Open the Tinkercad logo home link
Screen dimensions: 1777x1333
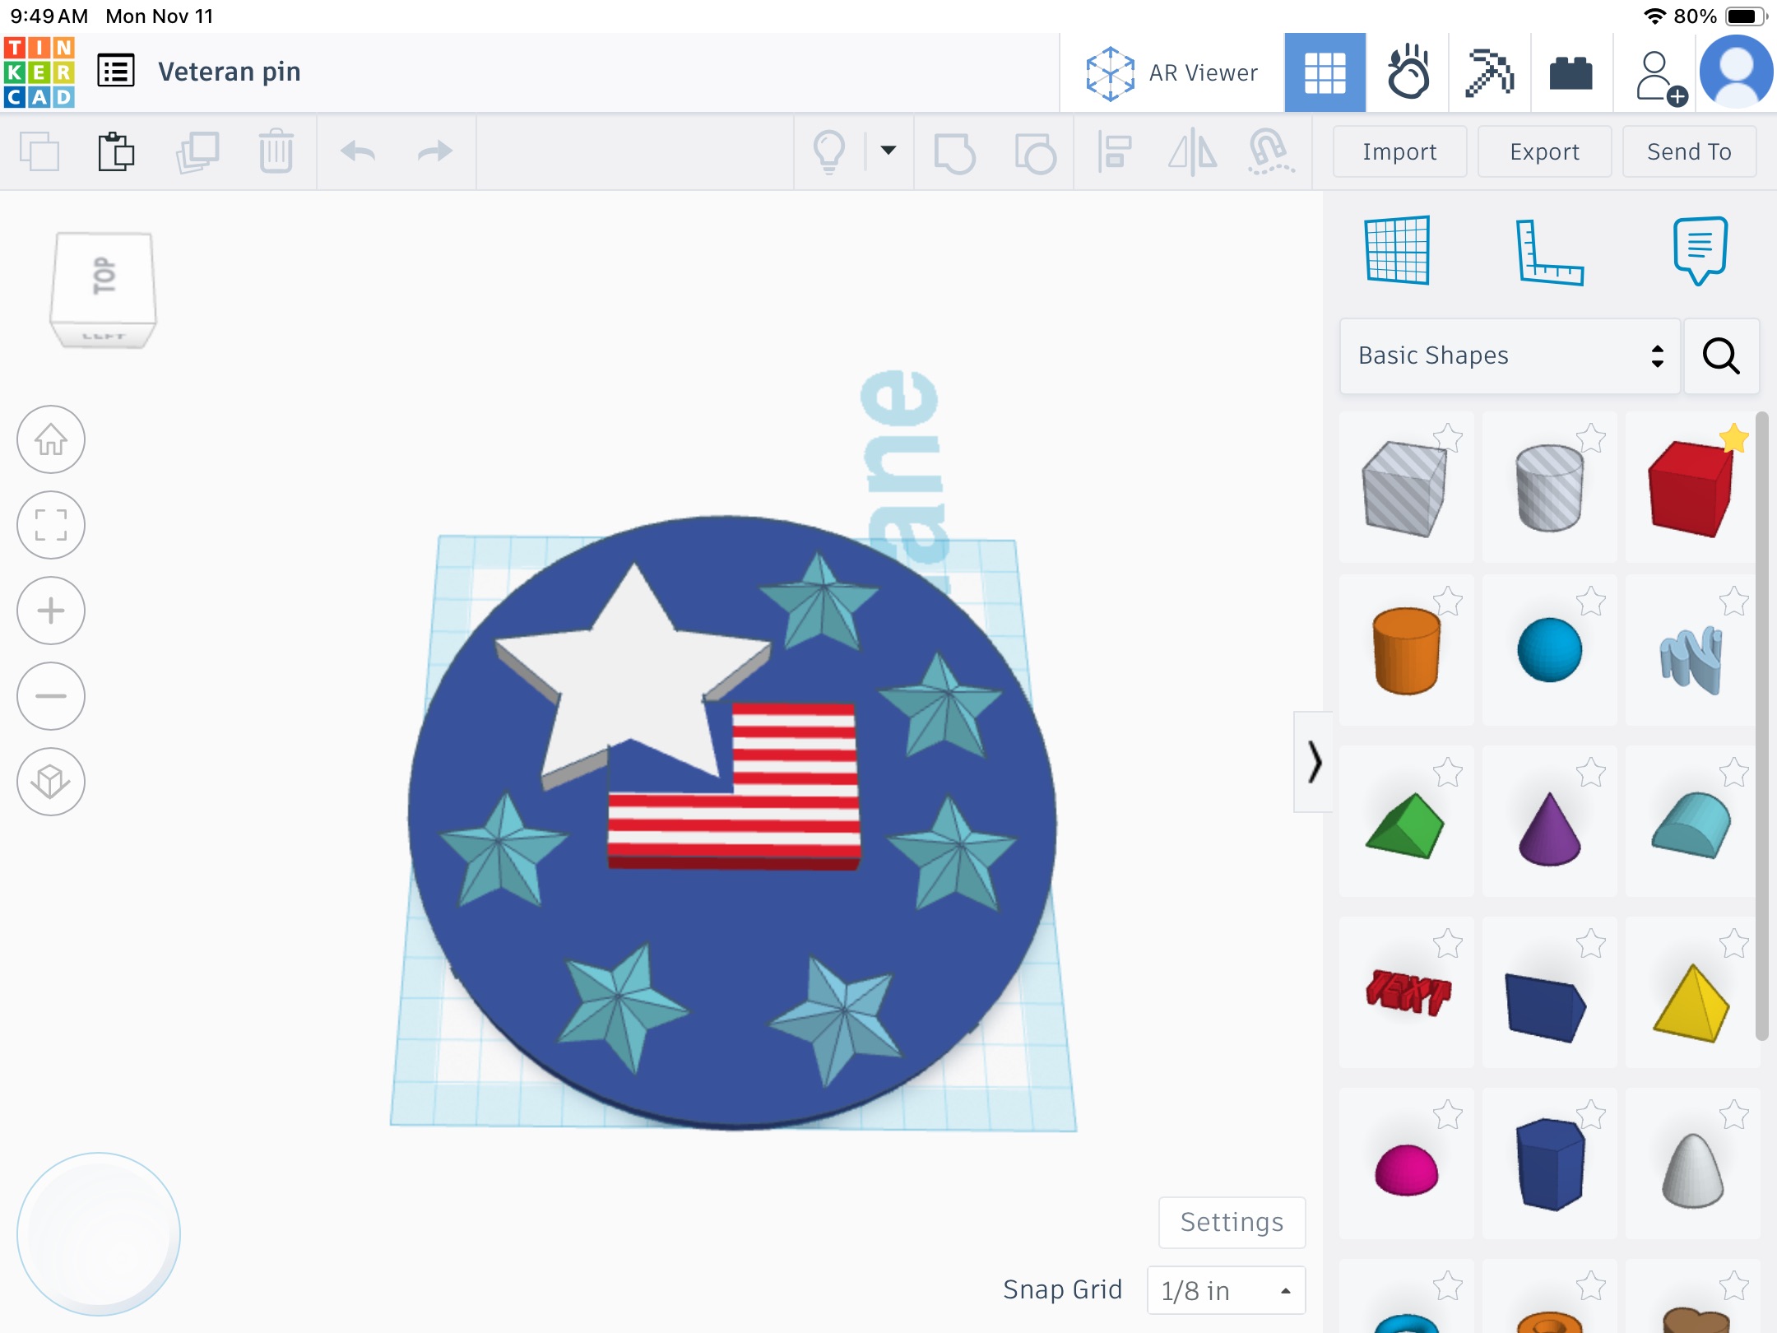click(x=39, y=72)
